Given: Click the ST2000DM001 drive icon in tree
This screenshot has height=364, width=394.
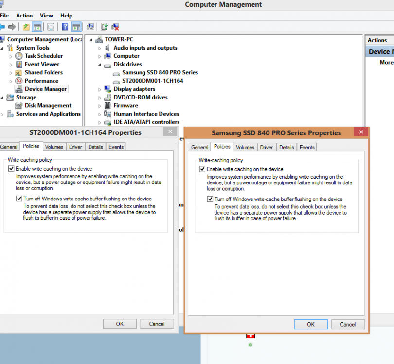Looking at the screenshot, I should pyautogui.click(x=116, y=82).
